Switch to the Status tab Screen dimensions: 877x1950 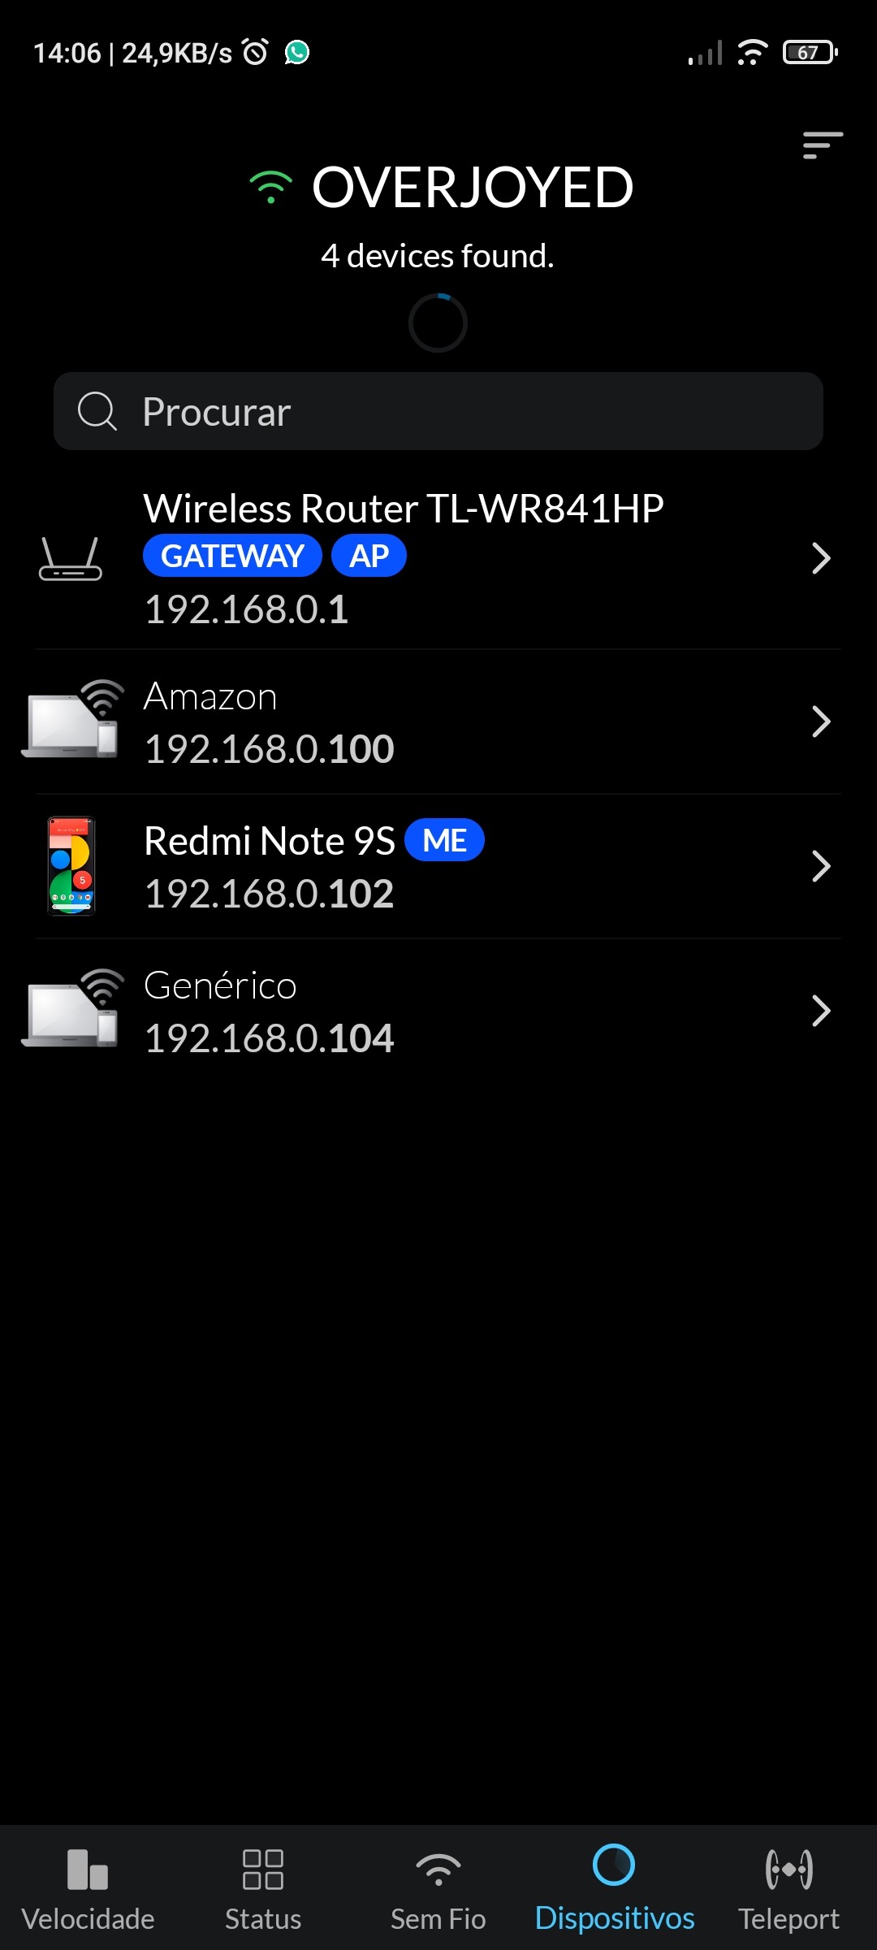(263, 1888)
